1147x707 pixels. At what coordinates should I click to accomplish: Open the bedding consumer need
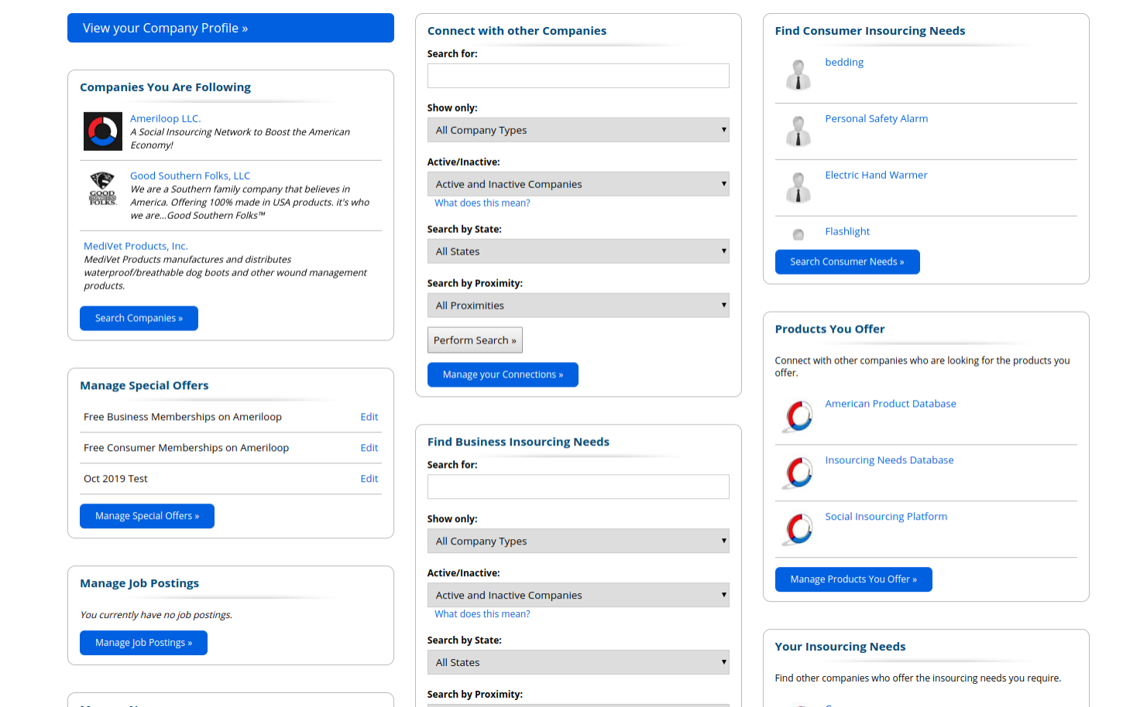(844, 62)
